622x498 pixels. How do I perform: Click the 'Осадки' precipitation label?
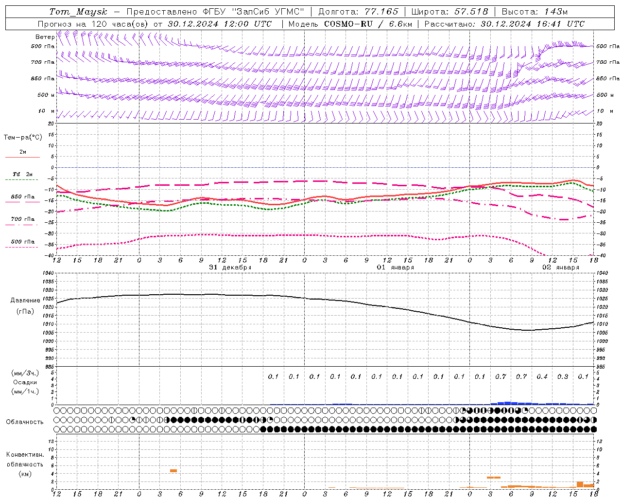(x=25, y=382)
